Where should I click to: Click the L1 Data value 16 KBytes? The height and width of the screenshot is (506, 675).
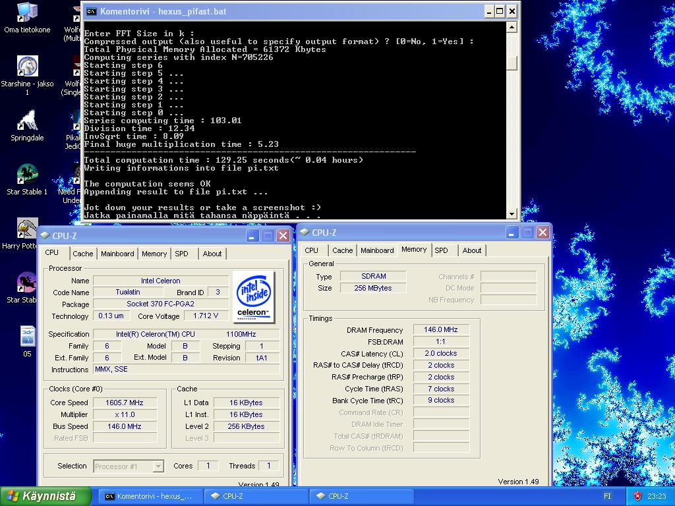pyautogui.click(x=247, y=403)
